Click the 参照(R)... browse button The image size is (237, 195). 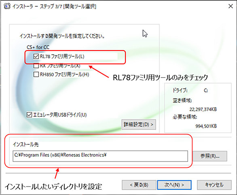pyautogui.click(x=210, y=156)
